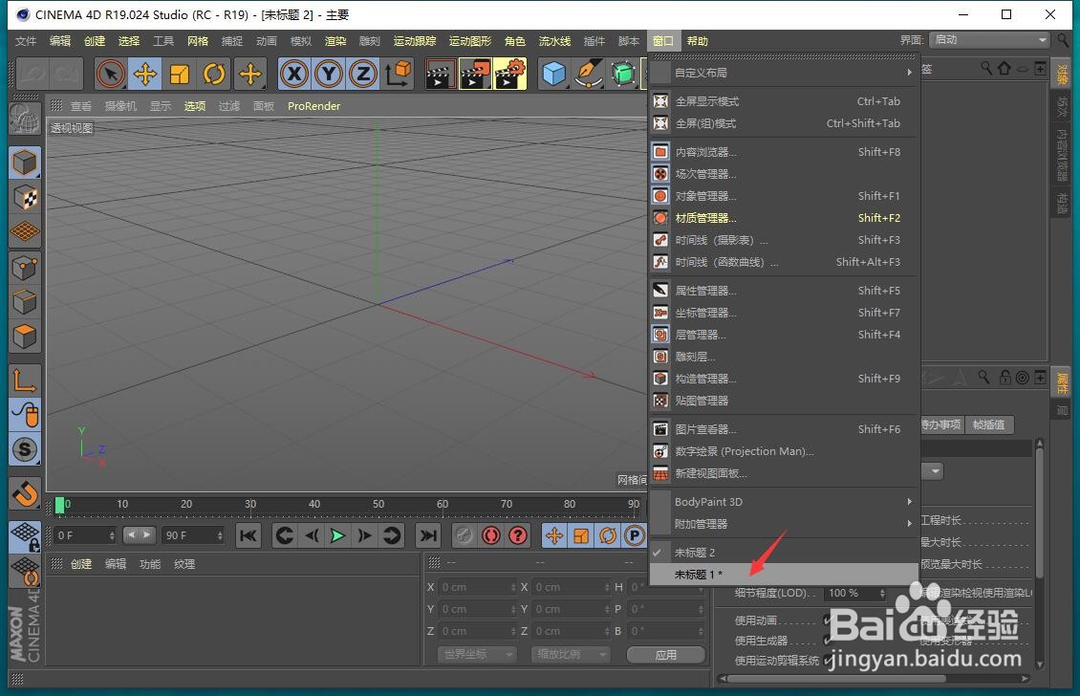Switch to Edges mode
The height and width of the screenshot is (696, 1080).
[x=25, y=302]
